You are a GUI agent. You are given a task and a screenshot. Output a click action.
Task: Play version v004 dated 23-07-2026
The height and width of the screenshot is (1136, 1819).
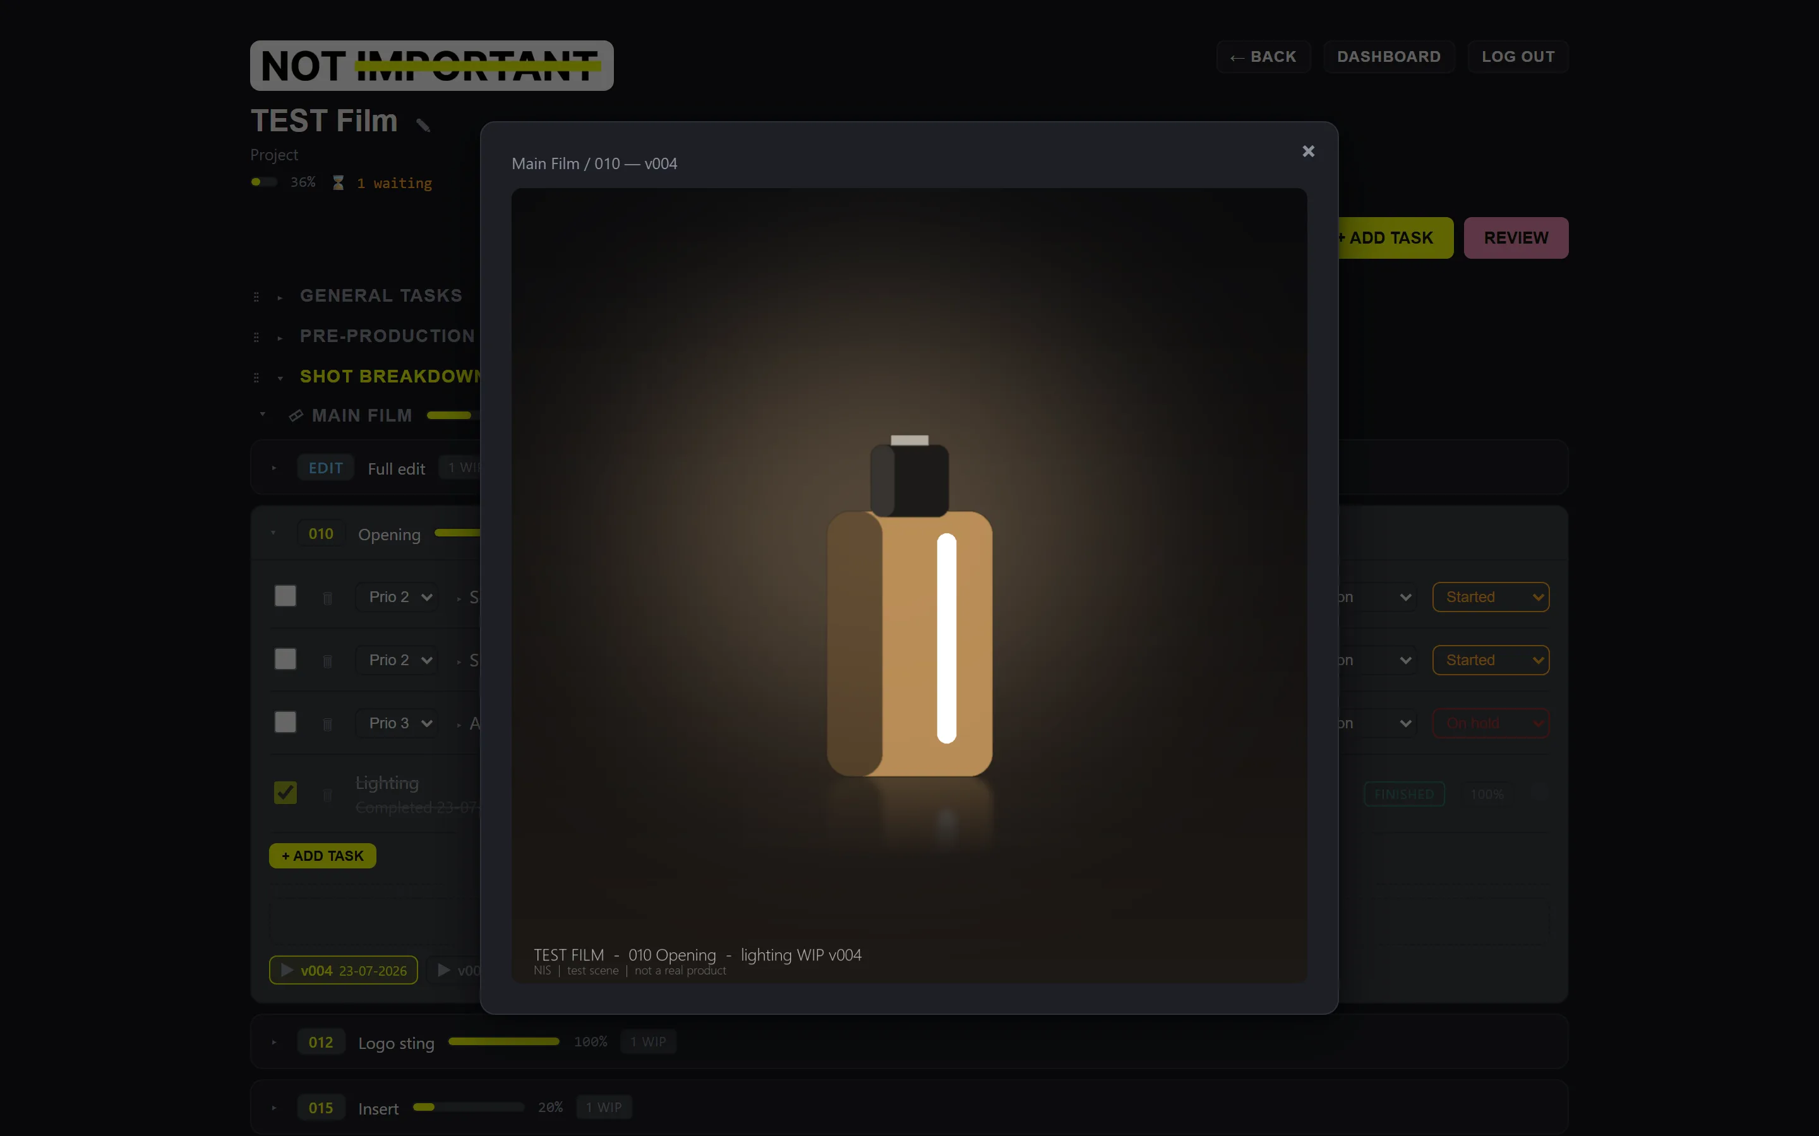344,970
